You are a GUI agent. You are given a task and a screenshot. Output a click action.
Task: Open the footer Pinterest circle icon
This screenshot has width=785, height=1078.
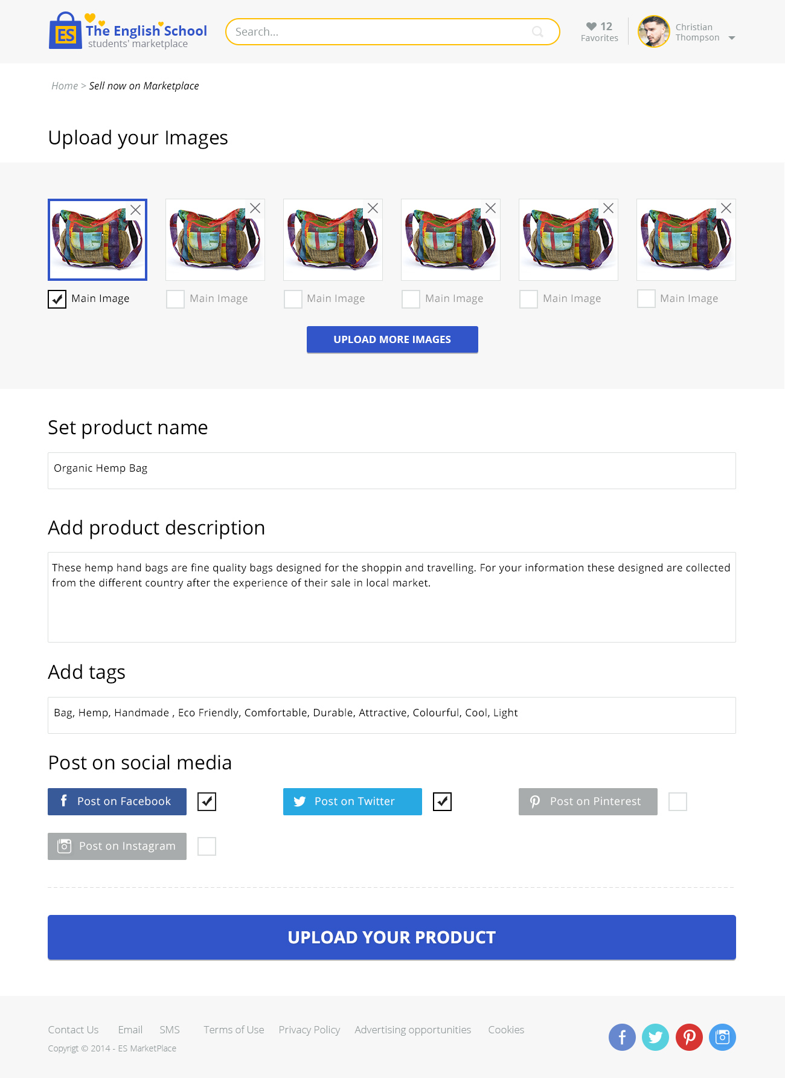[x=689, y=1037]
